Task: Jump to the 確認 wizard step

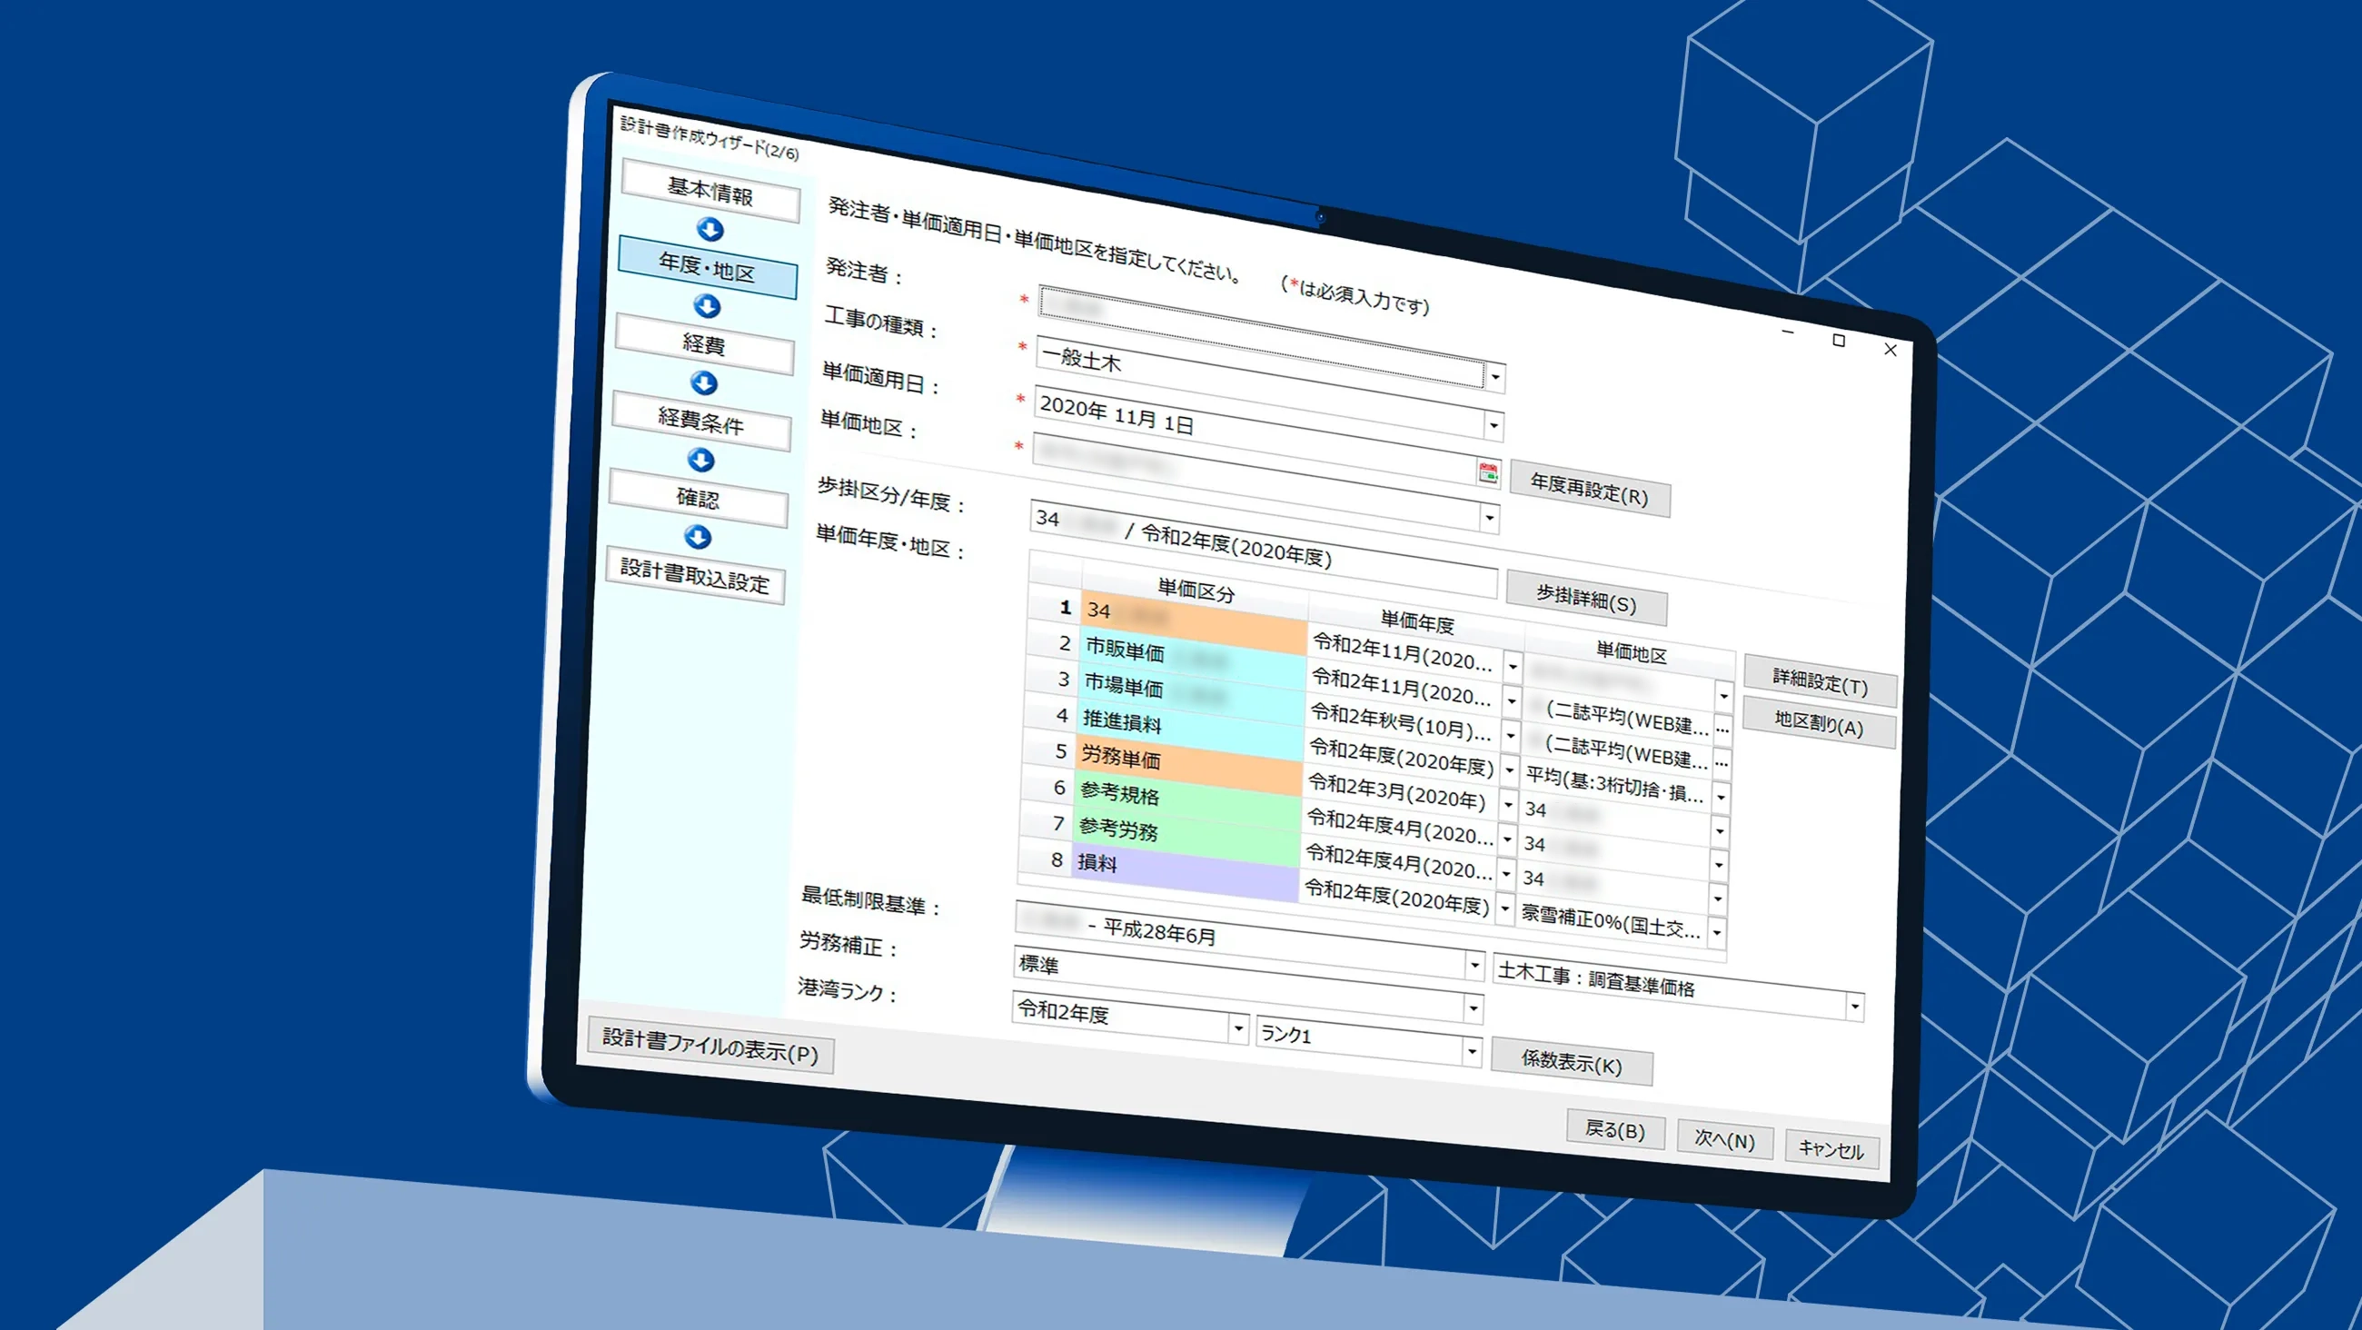Action: (x=698, y=498)
